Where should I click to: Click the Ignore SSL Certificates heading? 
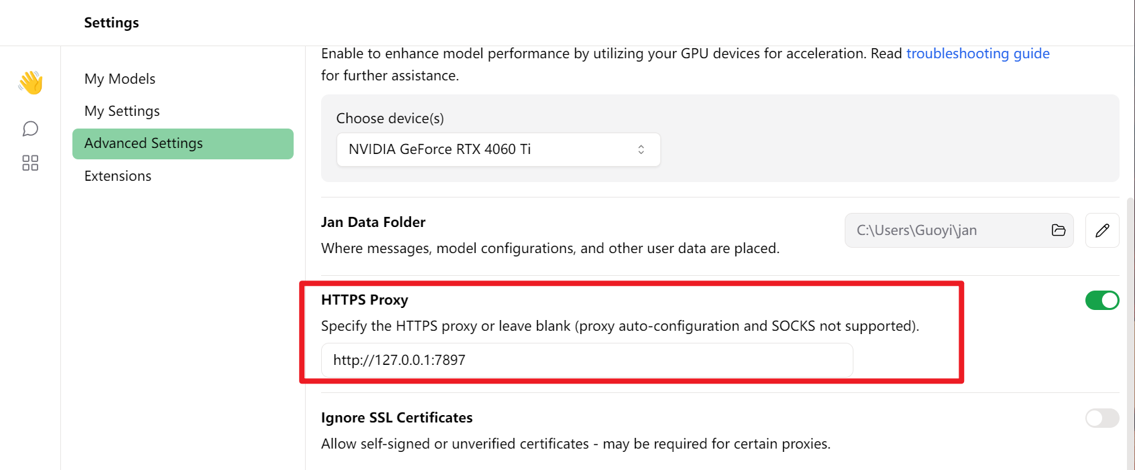pyautogui.click(x=397, y=418)
